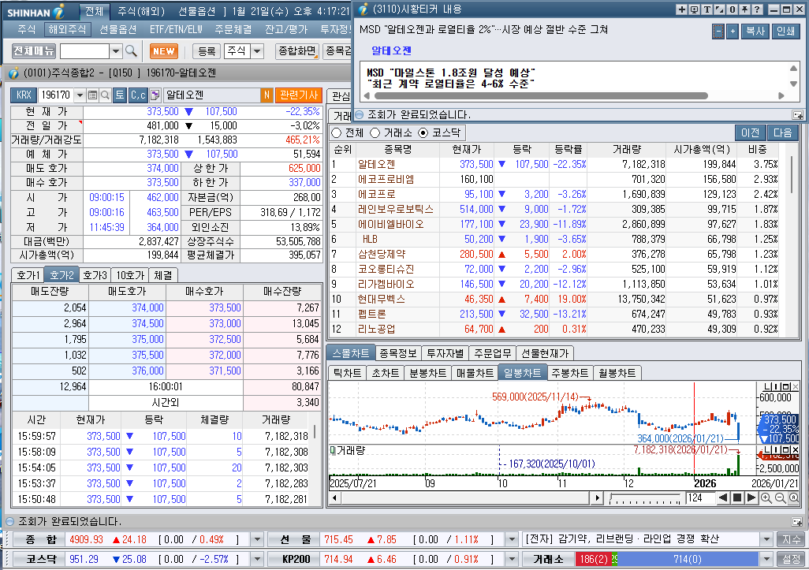Click the 설정 button
809x570 pixels.
pos(792,559)
